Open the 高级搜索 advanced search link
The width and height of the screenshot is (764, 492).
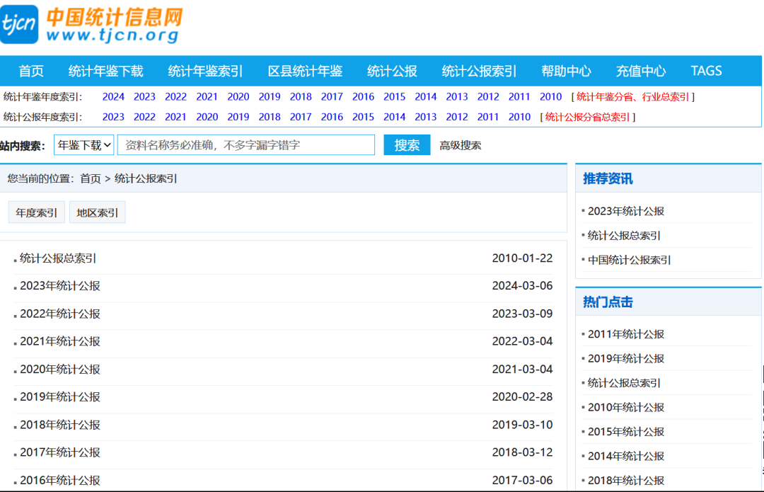460,146
